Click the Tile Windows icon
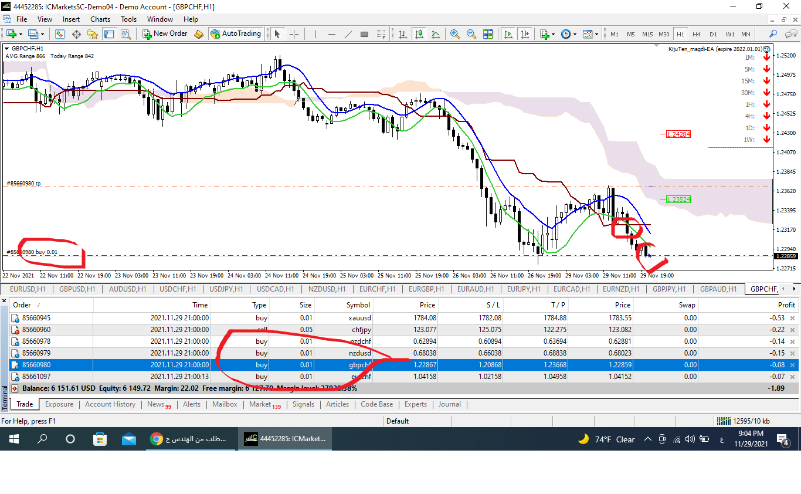Viewport: 801px width, 494px height. tap(487, 34)
